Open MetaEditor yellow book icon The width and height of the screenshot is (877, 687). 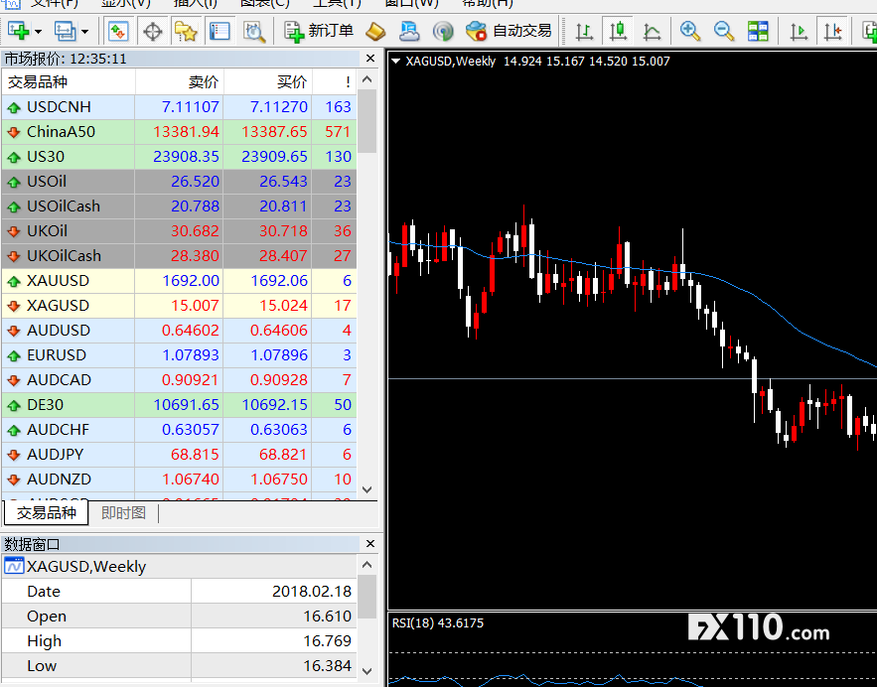pyautogui.click(x=375, y=32)
